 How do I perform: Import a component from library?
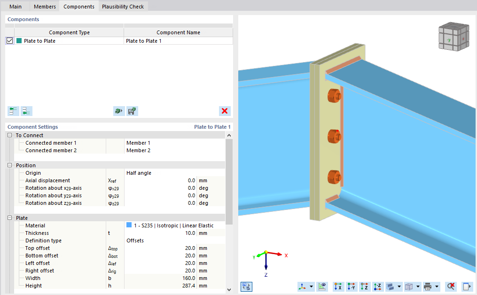pyautogui.click(x=119, y=111)
